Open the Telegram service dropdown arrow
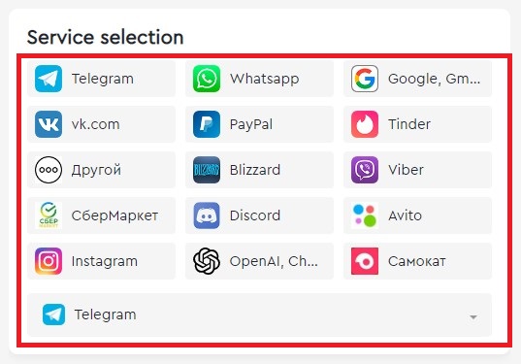Image resolution: width=521 pixels, height=364 pixels. [473, 317]
